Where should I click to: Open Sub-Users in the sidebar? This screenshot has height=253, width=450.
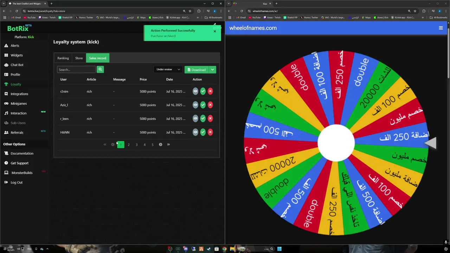18,123
